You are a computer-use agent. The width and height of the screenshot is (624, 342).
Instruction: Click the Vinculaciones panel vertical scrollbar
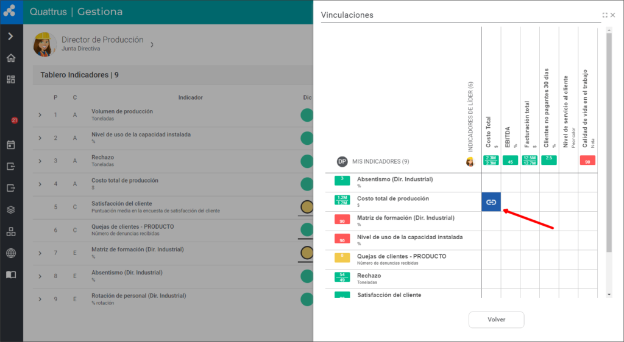[609, 142]
